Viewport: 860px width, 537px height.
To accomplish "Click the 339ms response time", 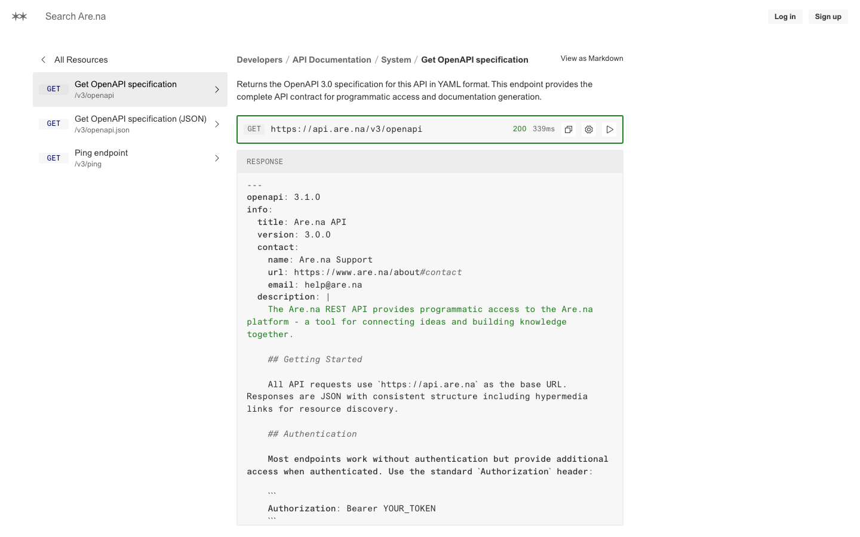I will click(x=543, y=129).
